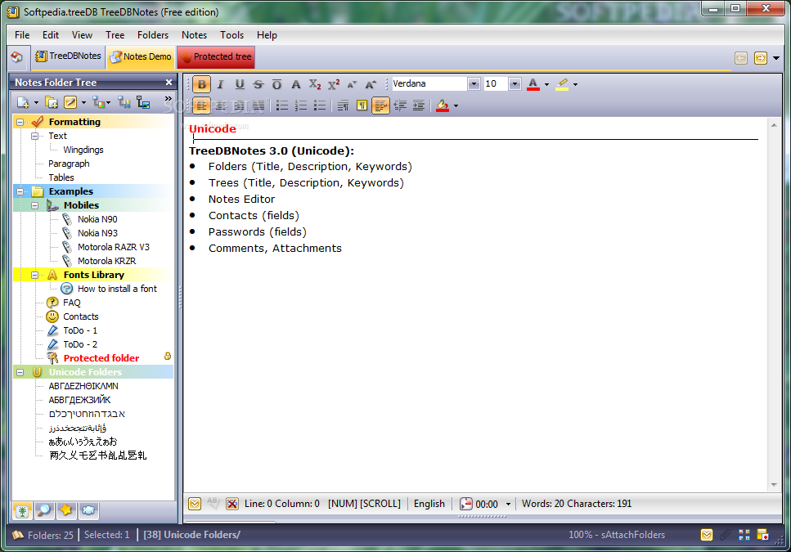Toggle the word wrap button
791x552 pixels.
[x=380, y=105]
